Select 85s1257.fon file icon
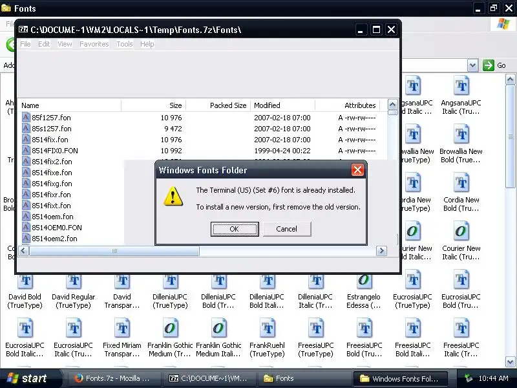The height and width of the screenshot is (388, 517). (x=26, y=128)
